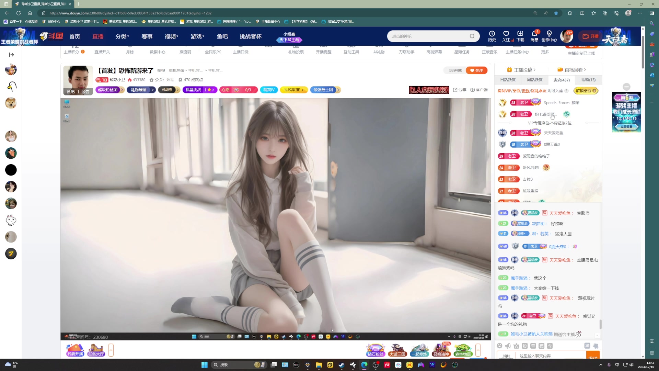This screenshot has width=659, height=371.
Task: Expand 福星挑战 badge
Action: (x=200, y=90)
